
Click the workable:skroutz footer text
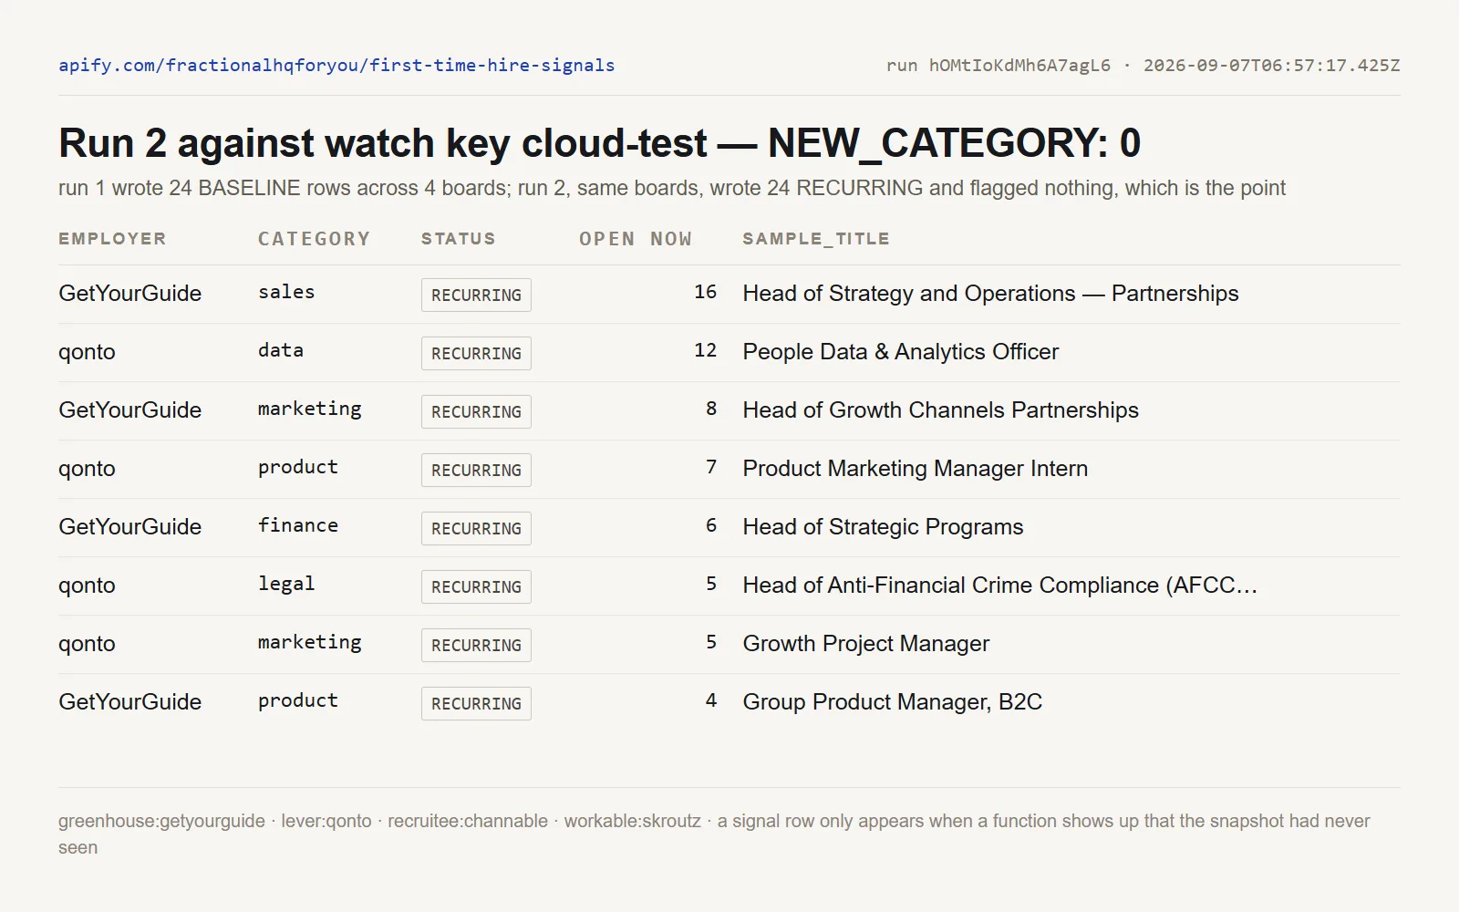(633, 821)
